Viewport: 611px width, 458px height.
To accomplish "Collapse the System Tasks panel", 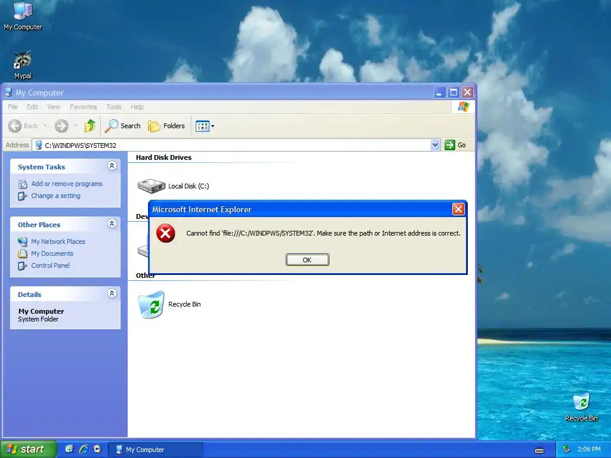I will [112, 166].
